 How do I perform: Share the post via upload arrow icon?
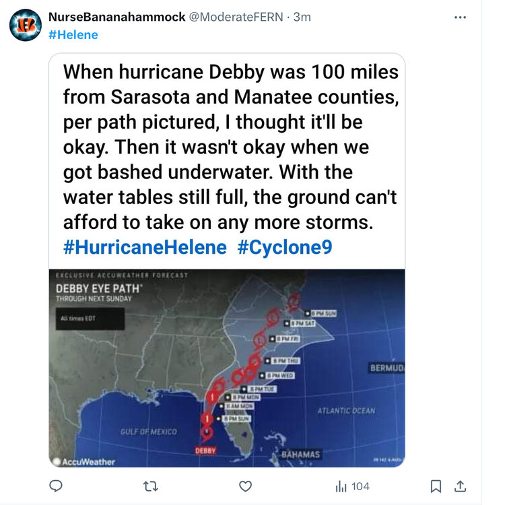460,486
